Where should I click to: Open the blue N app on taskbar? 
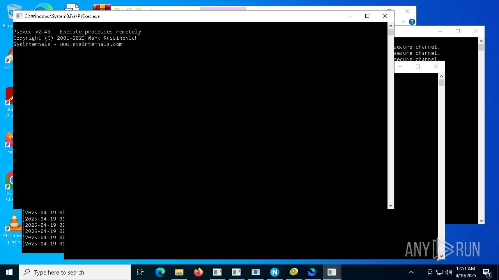pyautogui.click(x=274, y=272)
